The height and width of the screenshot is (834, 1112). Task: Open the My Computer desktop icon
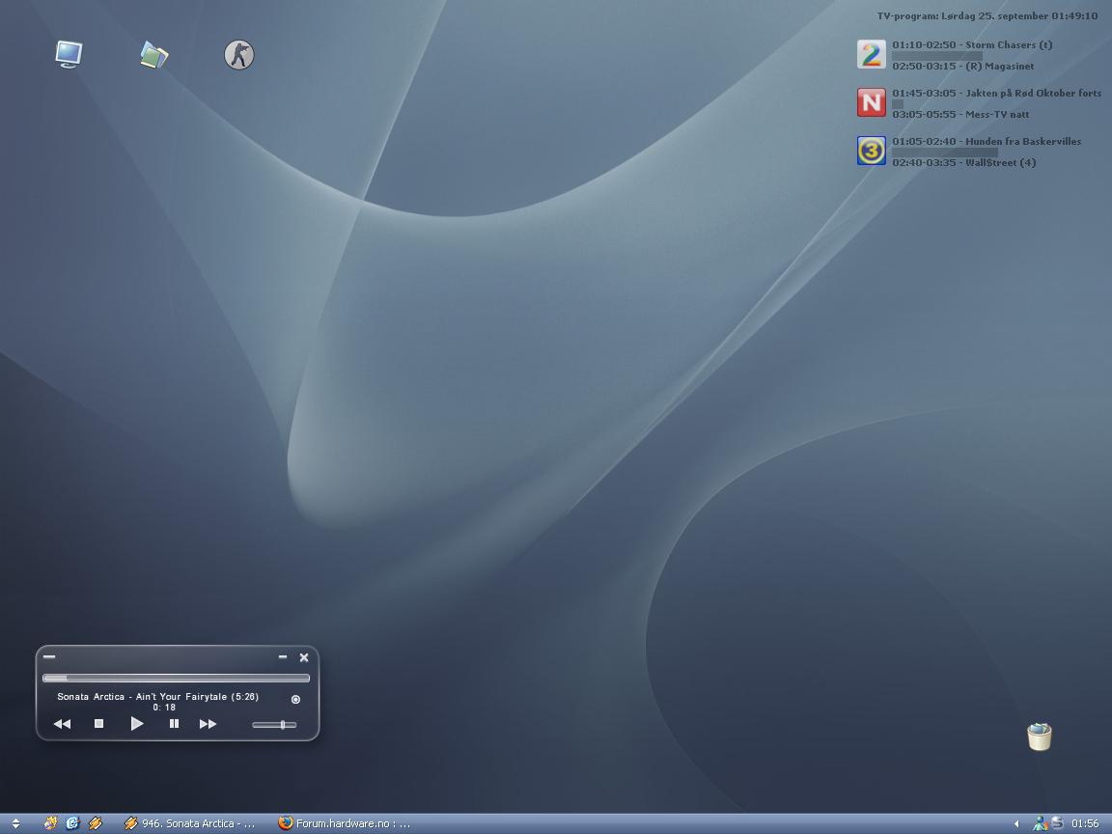pyautogui.click(x=69, y=55)
